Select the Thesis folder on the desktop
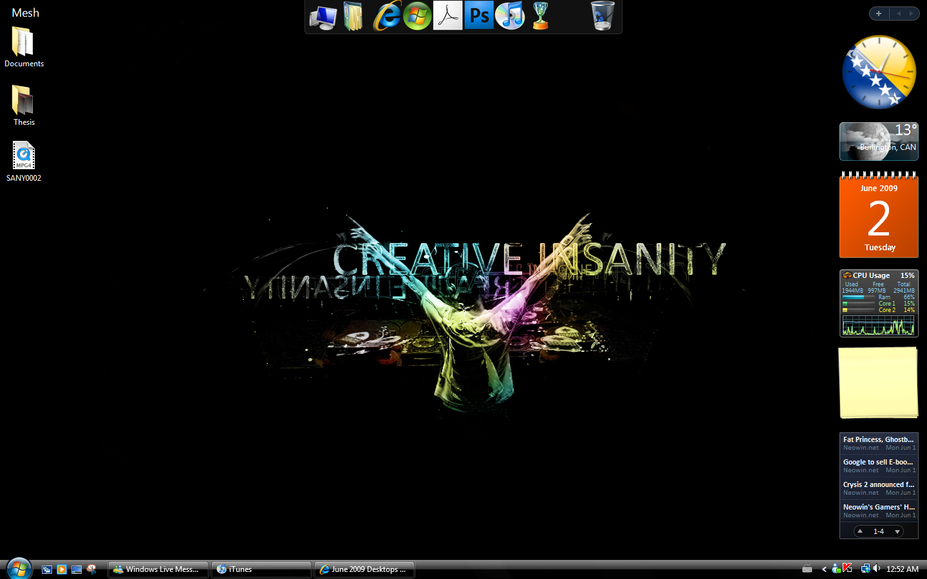Viewport: 927px width, 579px height. pos(24,106)
